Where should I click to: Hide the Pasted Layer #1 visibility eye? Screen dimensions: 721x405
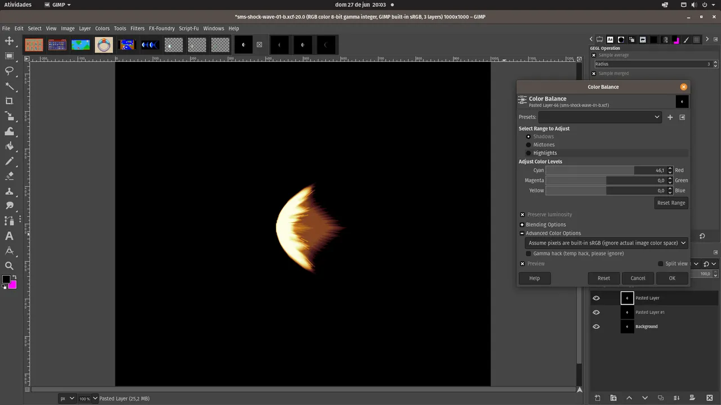(x=596, y=312)
